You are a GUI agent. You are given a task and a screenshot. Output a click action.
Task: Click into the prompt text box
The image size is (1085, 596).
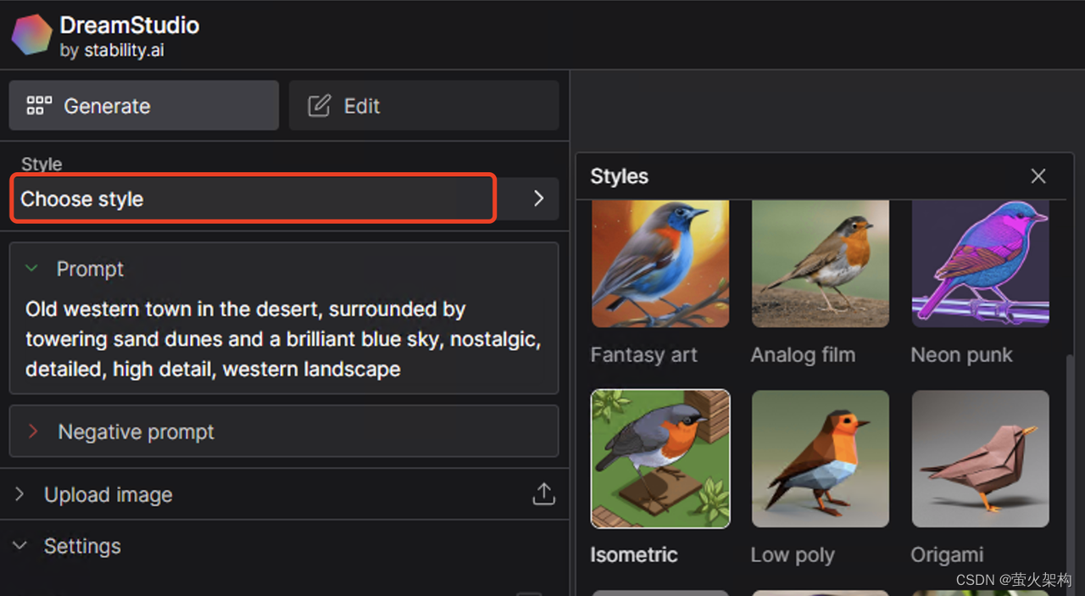point(284,339)
